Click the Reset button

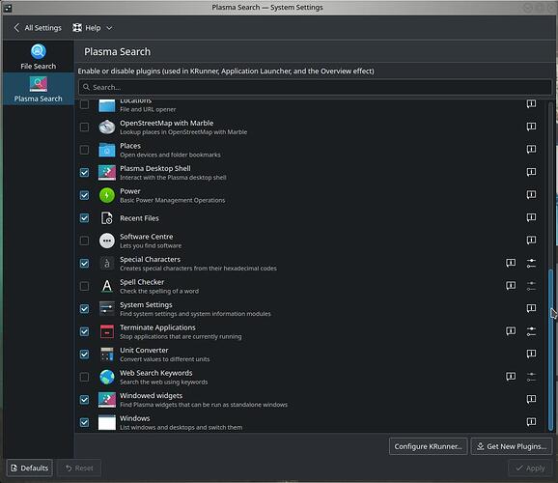coord(79,468)
